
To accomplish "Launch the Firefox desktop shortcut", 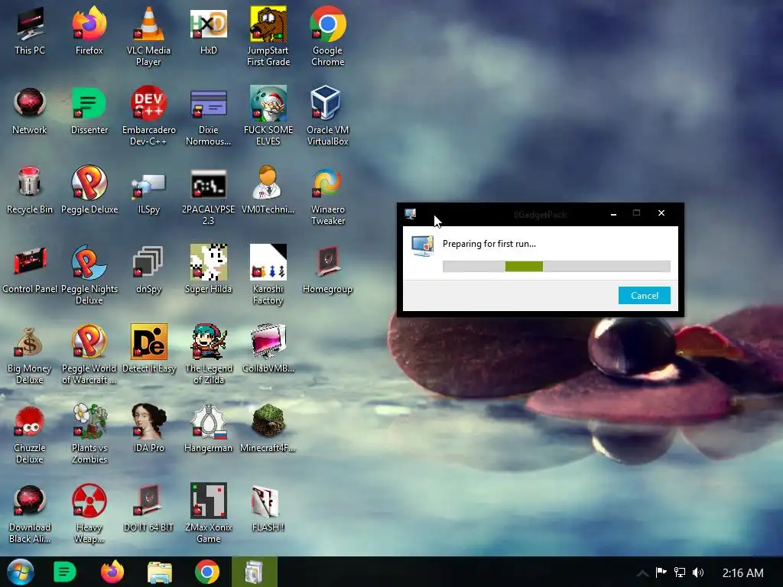I will (89, 31).
